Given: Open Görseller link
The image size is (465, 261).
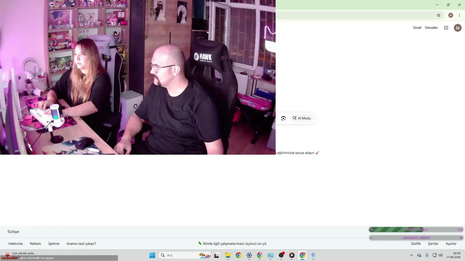Looking at the screenshot, I should coord(431,28).
